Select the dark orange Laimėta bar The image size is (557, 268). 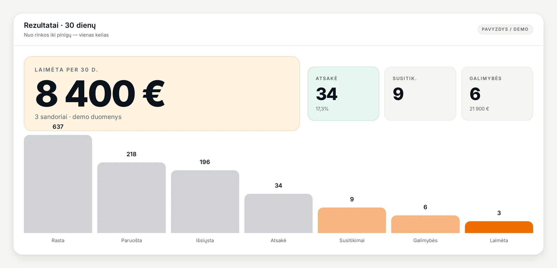[499, 227]
